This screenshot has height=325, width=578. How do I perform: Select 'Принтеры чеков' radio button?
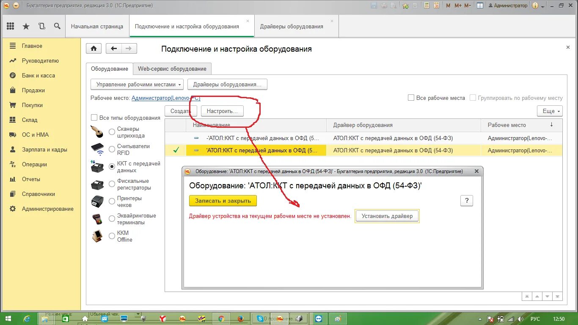point(112,201)
